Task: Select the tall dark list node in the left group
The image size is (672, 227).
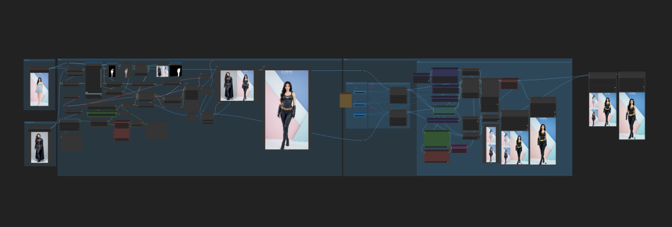Action: click(x=93, y=80)
